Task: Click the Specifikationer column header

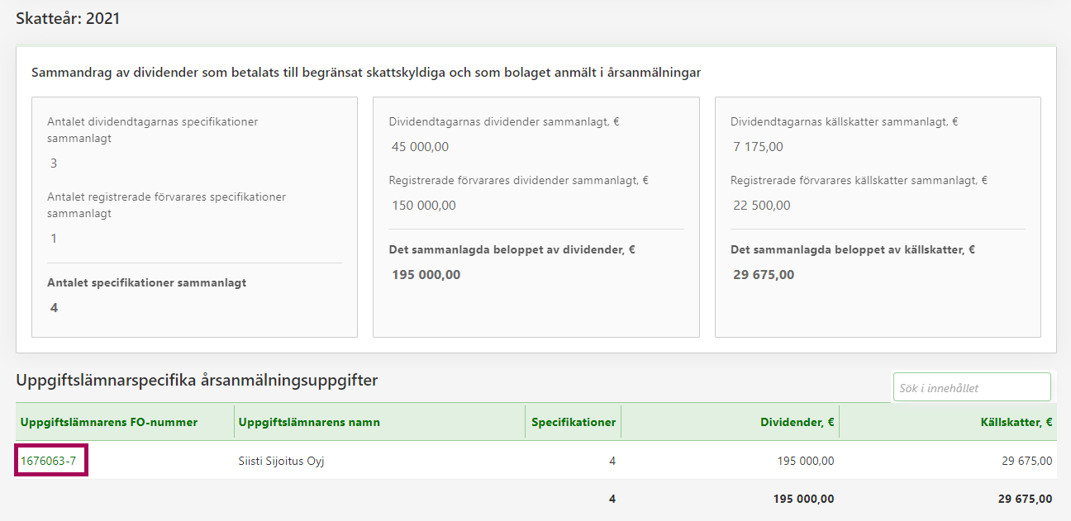Action: pos(573,422)
